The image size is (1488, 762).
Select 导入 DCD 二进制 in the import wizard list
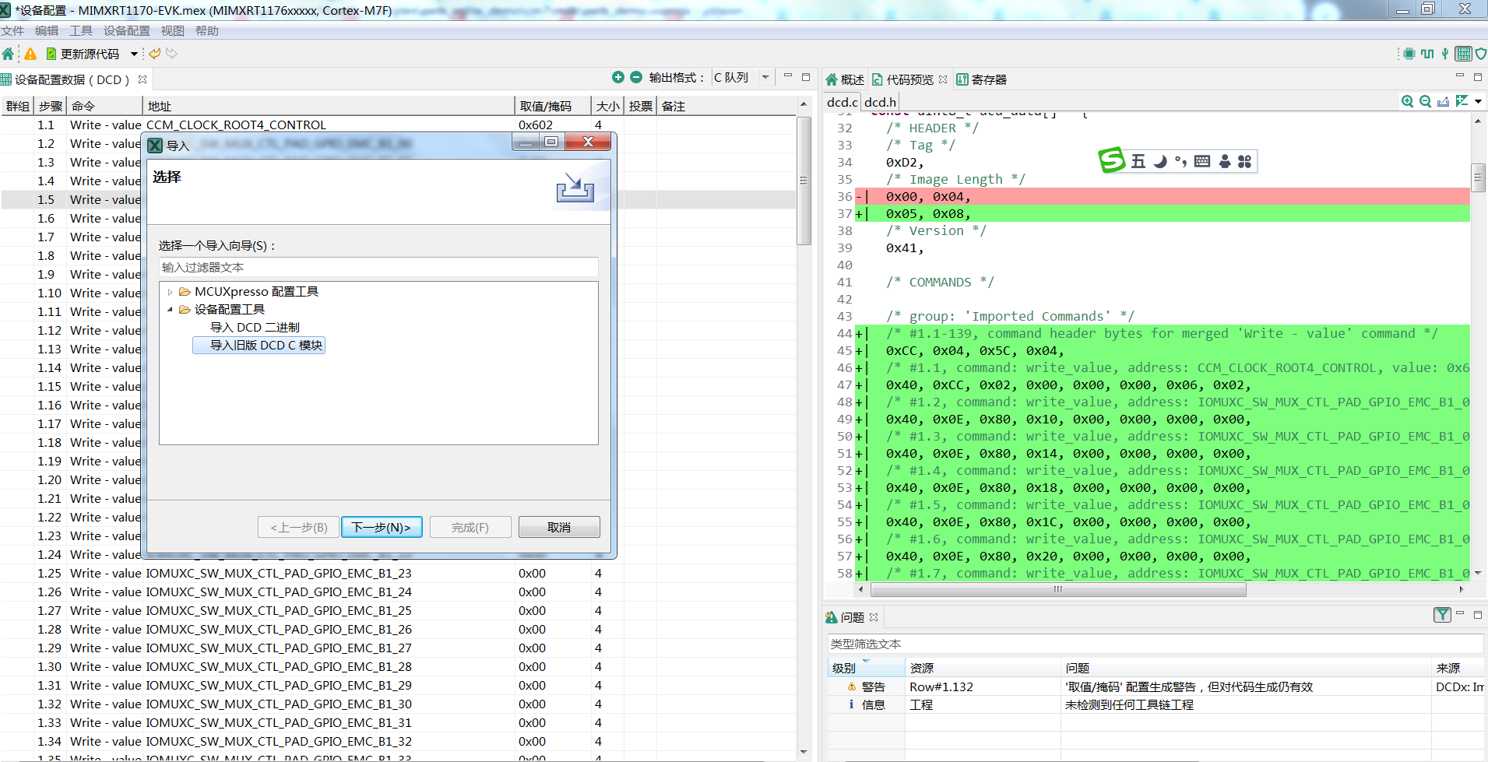[255, 327]
